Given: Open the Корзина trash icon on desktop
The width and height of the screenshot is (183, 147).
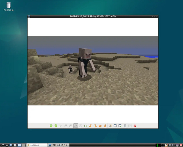Looking at the screenshot, I should [9, 7].
